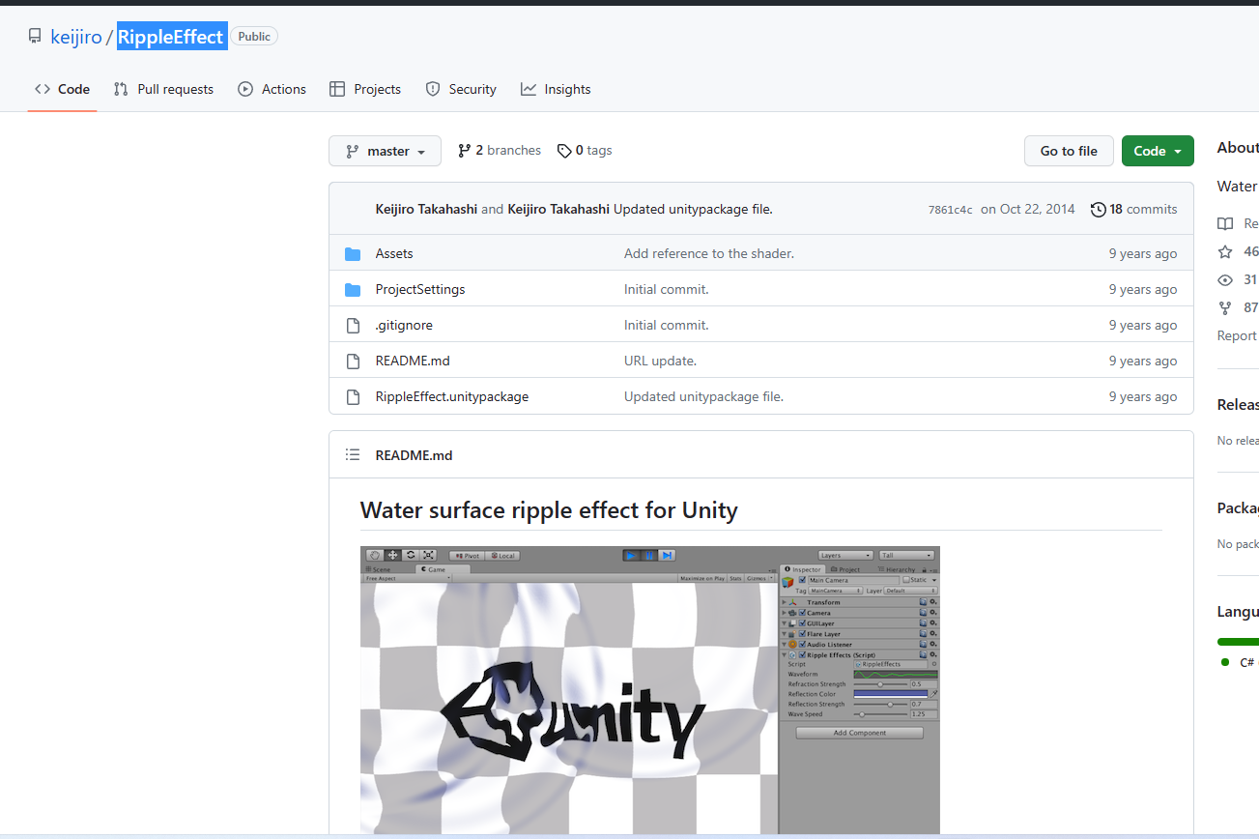Open 'Updated unitypackage file.' on RippleEffect.unitypackage row
The height and width of the screenshot is (839, 1259).
tap(703, 396)
